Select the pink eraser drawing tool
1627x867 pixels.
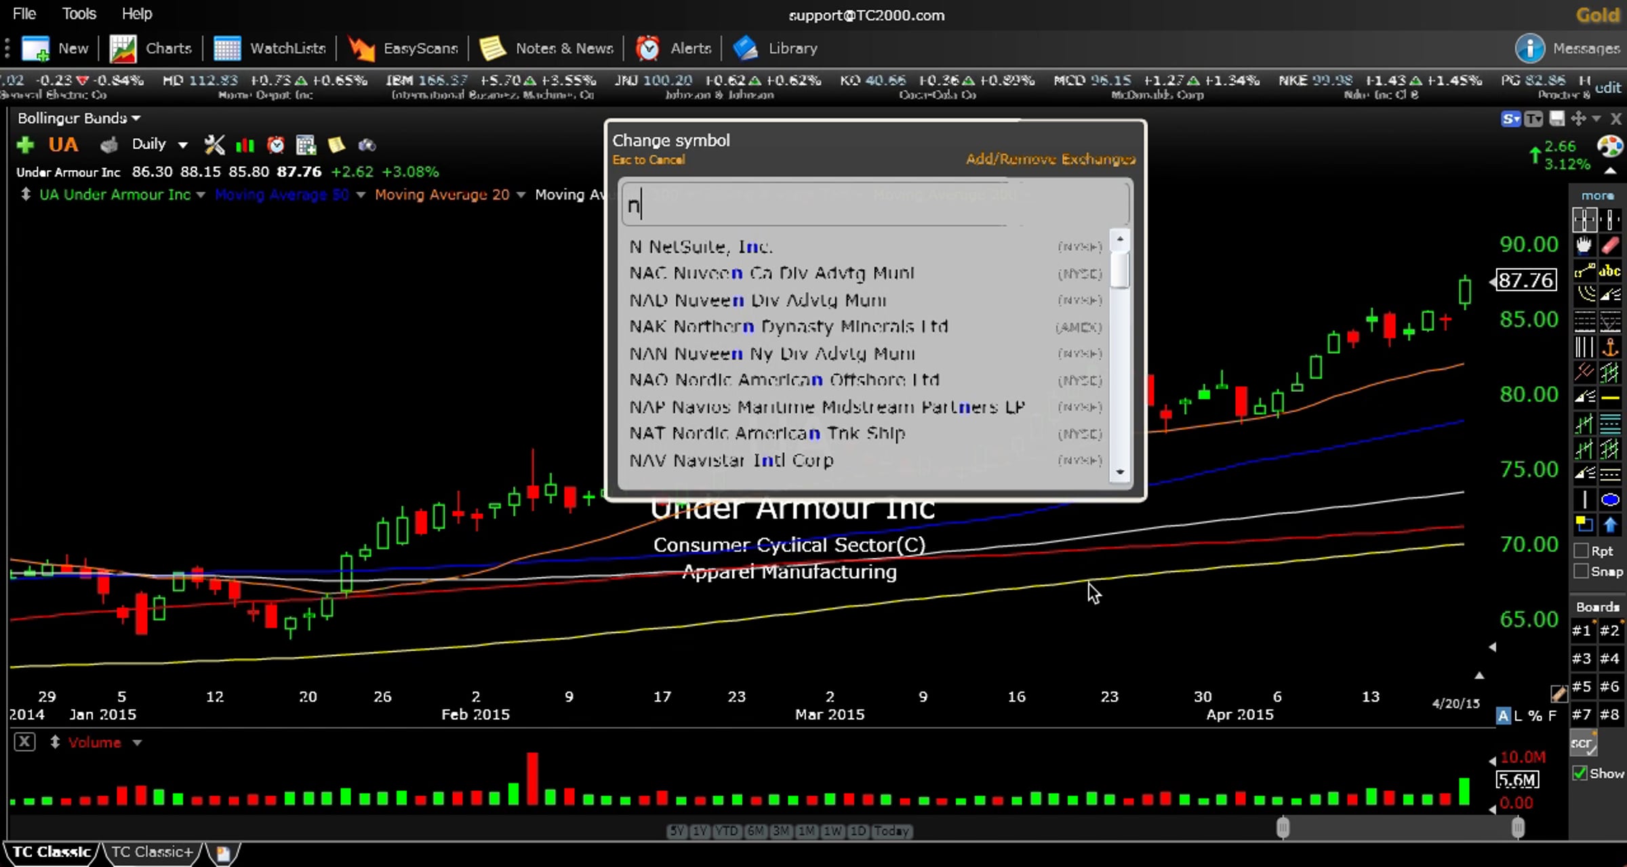pos(1610,245)
